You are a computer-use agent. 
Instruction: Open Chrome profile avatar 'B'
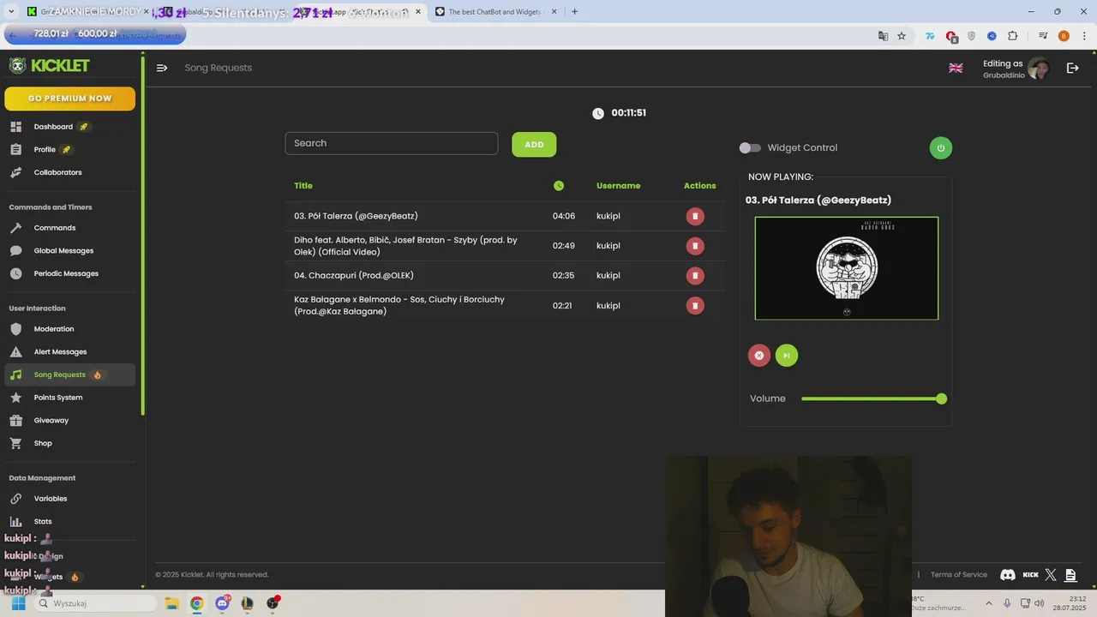(1064, 36)
